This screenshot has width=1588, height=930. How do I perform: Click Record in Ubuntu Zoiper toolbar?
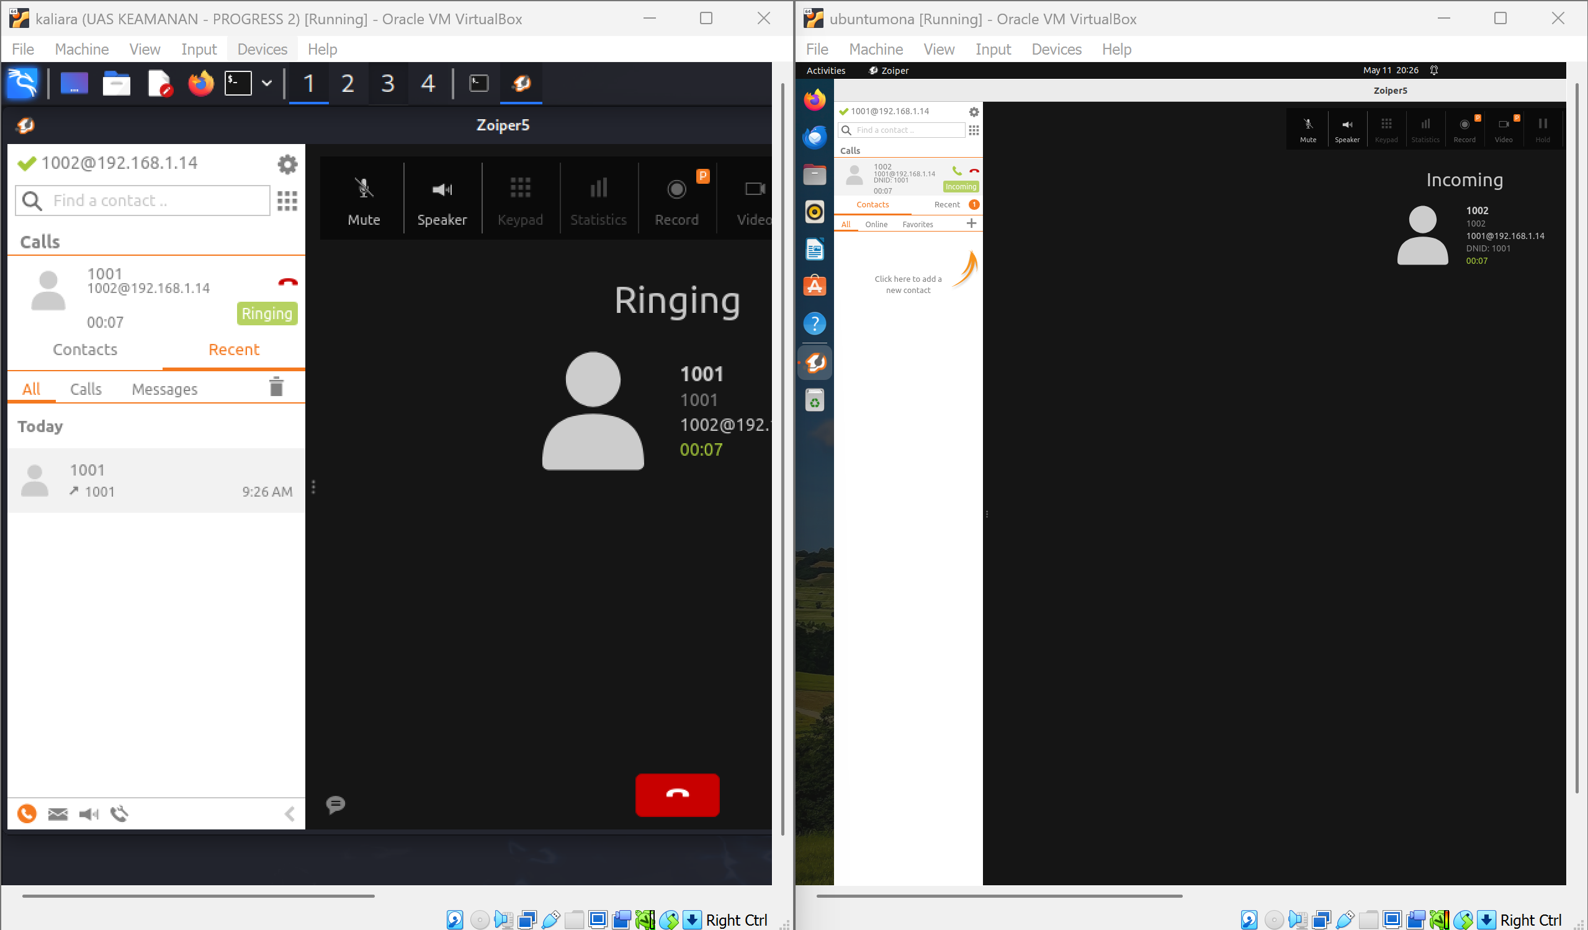pyautogui.click(x=1464, y=129)
